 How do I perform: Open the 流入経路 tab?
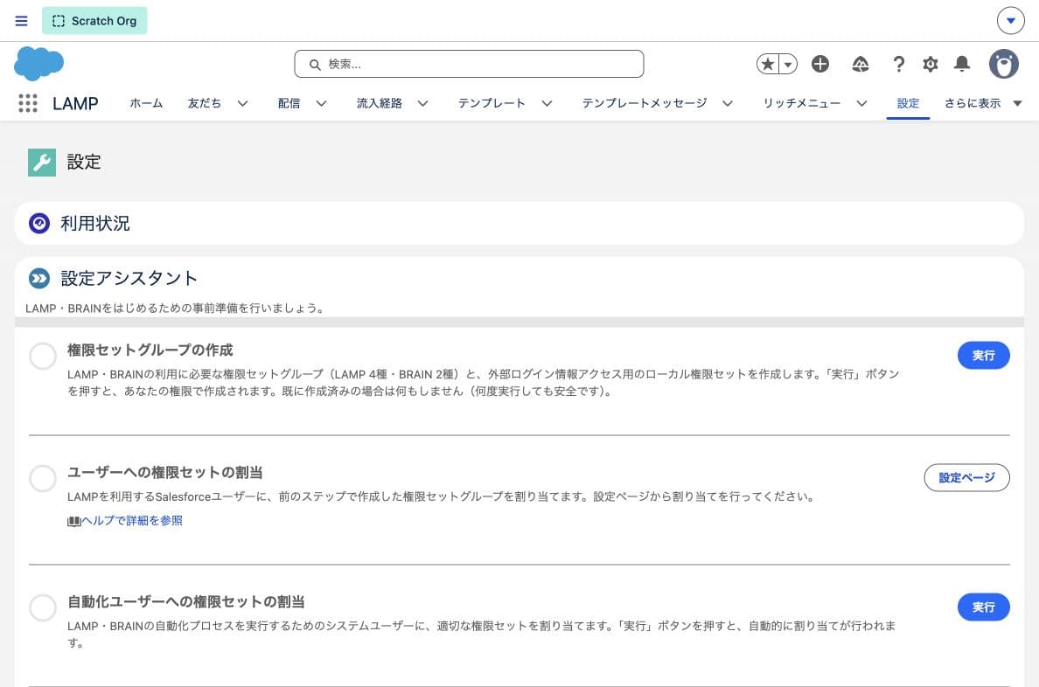tap(379, 103)
